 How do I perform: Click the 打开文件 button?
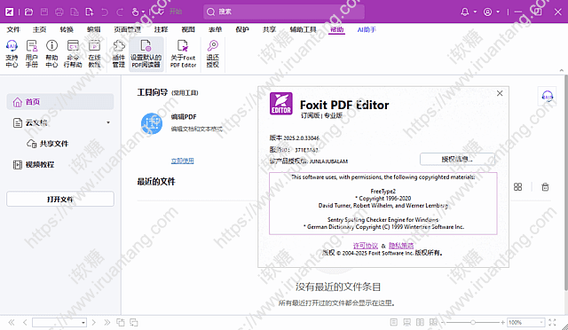coord(60,200)
